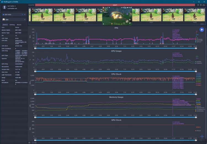
Task: Click the right handle of GPU Clock range slider
Action: [196, 140]
